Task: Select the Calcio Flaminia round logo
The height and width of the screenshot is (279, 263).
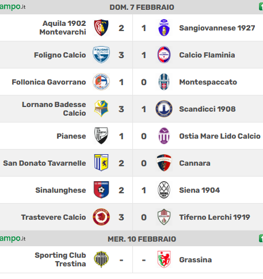Action: (x=164, y=55)
